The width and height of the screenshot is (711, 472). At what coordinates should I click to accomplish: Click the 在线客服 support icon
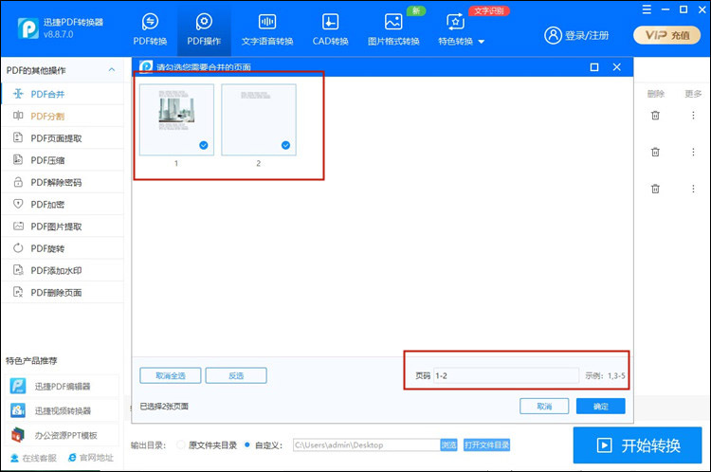14,458
